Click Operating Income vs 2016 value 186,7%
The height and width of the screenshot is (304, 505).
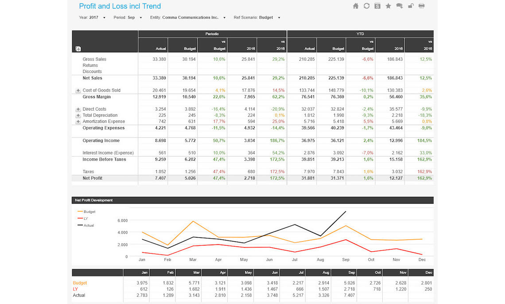coord(277,141)
